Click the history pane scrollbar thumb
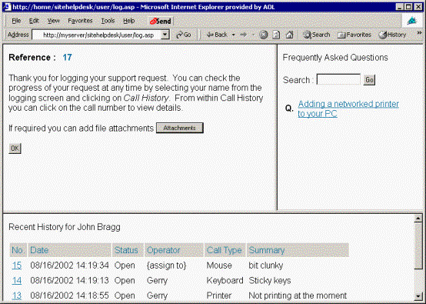The image size is (426, 304). coord(418,246)
